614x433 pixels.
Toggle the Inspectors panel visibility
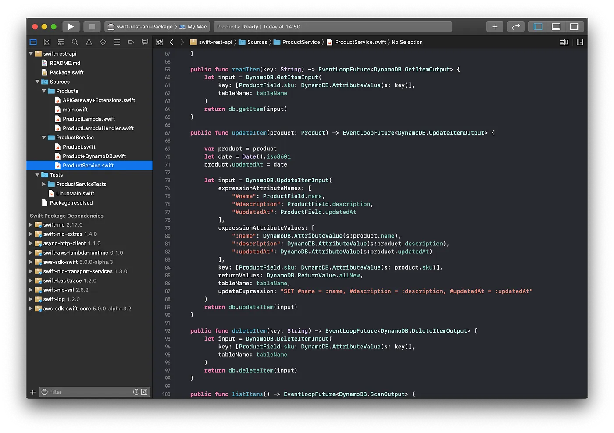(575, 27)
